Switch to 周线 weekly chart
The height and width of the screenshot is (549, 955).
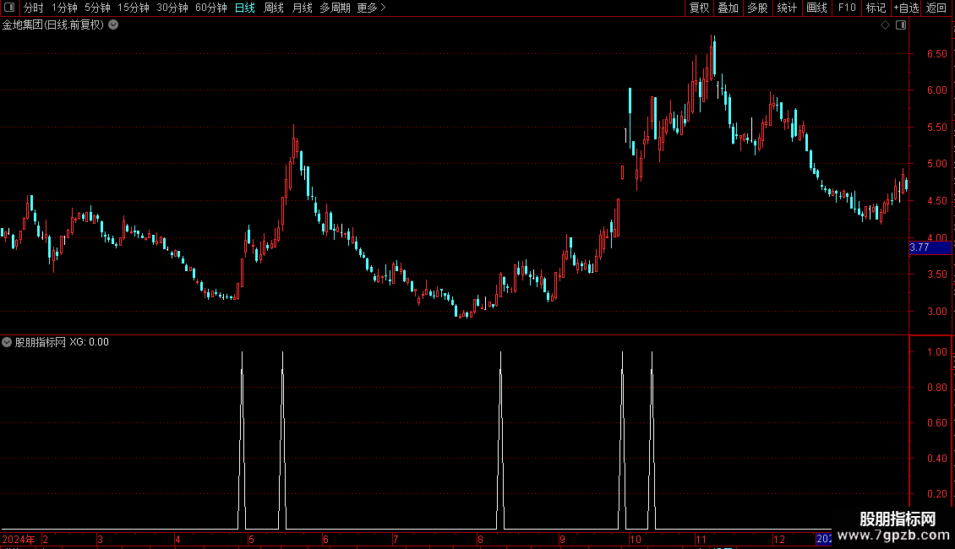pos(274,8)
